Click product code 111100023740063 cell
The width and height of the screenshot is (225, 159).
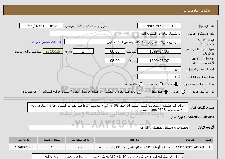pos(190,147)
